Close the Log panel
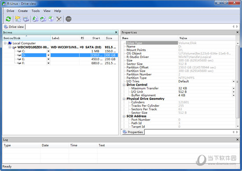This screenshot has width=242, height=171. 237,139
